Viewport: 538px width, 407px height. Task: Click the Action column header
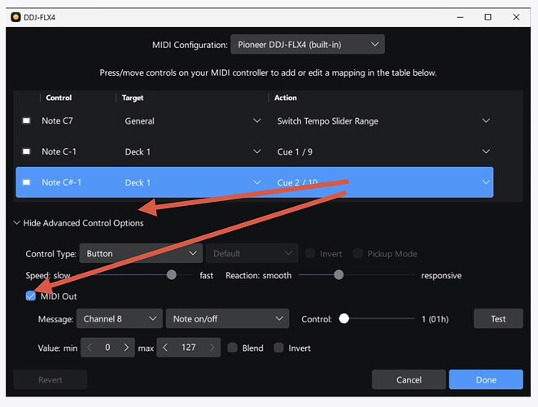(x=286, y=98)
